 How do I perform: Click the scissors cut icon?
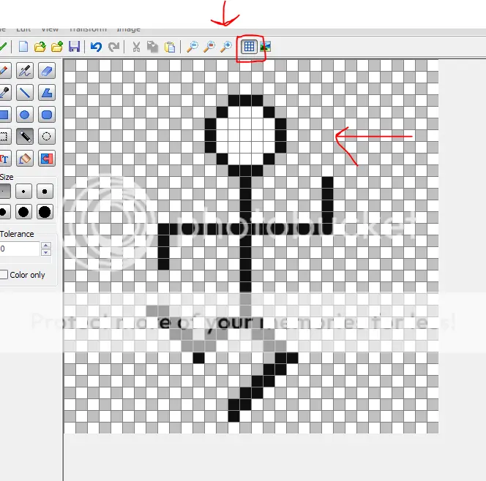click(136, 47)
